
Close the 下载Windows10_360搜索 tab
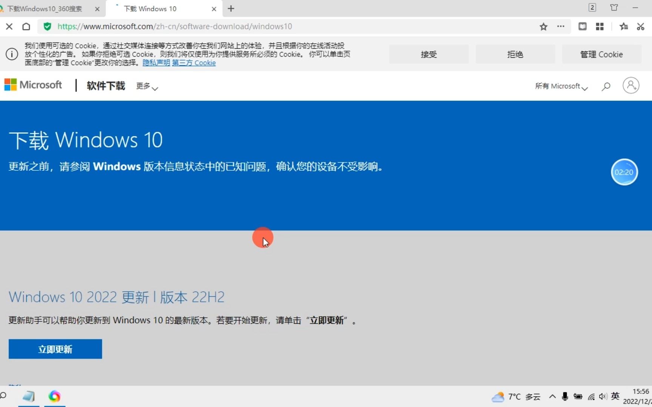click(97, 9)
